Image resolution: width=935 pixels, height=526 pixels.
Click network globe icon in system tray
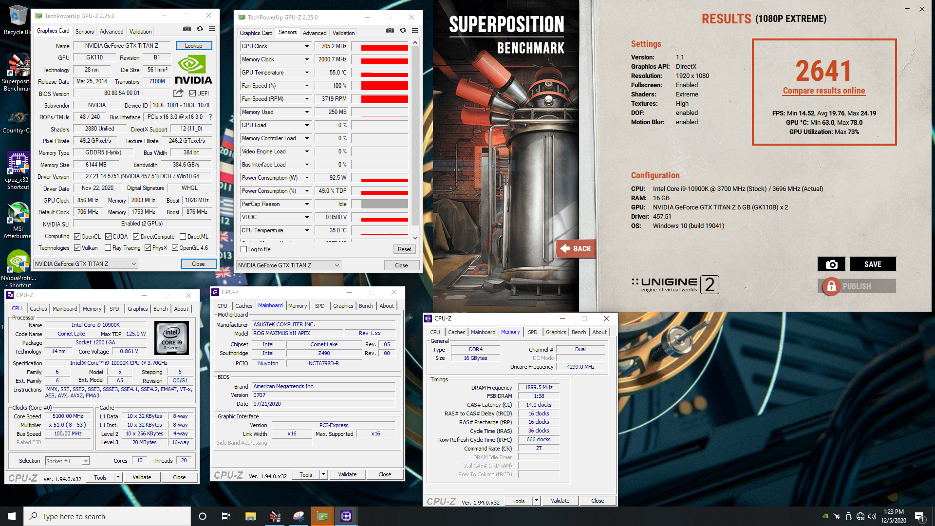pos(860,516)
